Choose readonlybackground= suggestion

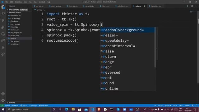pyautogui.click(x=127, y=30)
